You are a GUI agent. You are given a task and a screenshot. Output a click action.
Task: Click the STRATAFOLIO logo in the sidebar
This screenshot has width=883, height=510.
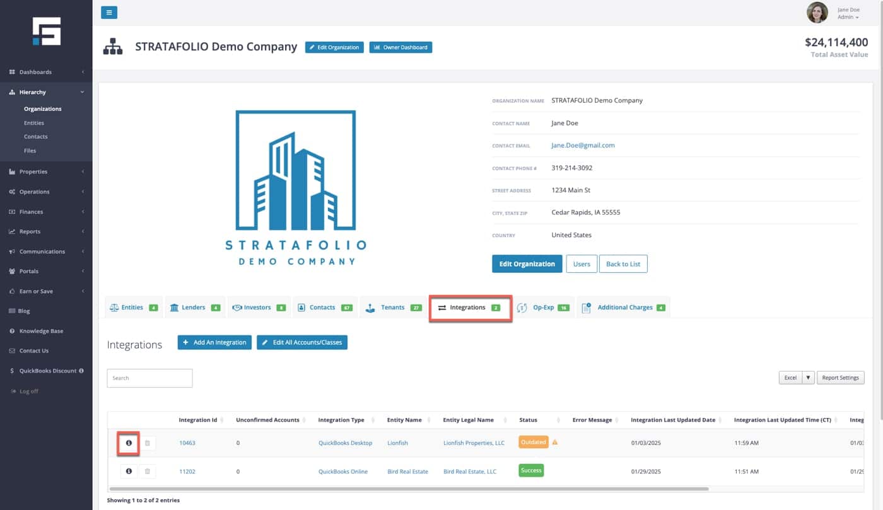[x=47, y=31]
